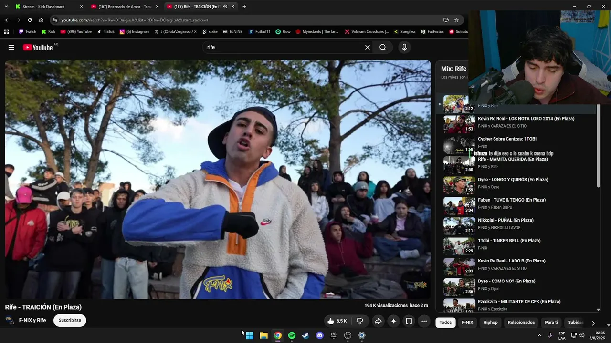The width and height of the screenshot is (611, 343).
Task: Go to the YouTube home logo
Action: (x=38, y=47)
